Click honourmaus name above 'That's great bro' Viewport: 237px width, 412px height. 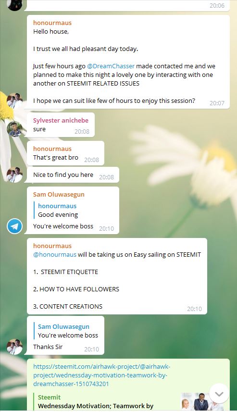pos(52,149)
